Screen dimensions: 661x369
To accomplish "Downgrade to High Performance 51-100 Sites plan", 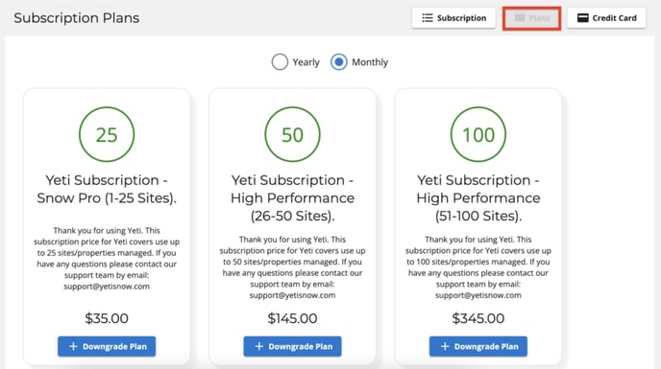I will 478,346.
